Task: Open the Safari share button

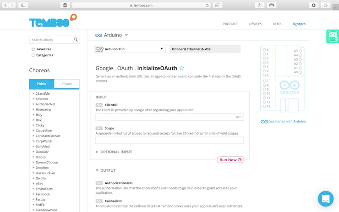Action: tap(260, 5)
